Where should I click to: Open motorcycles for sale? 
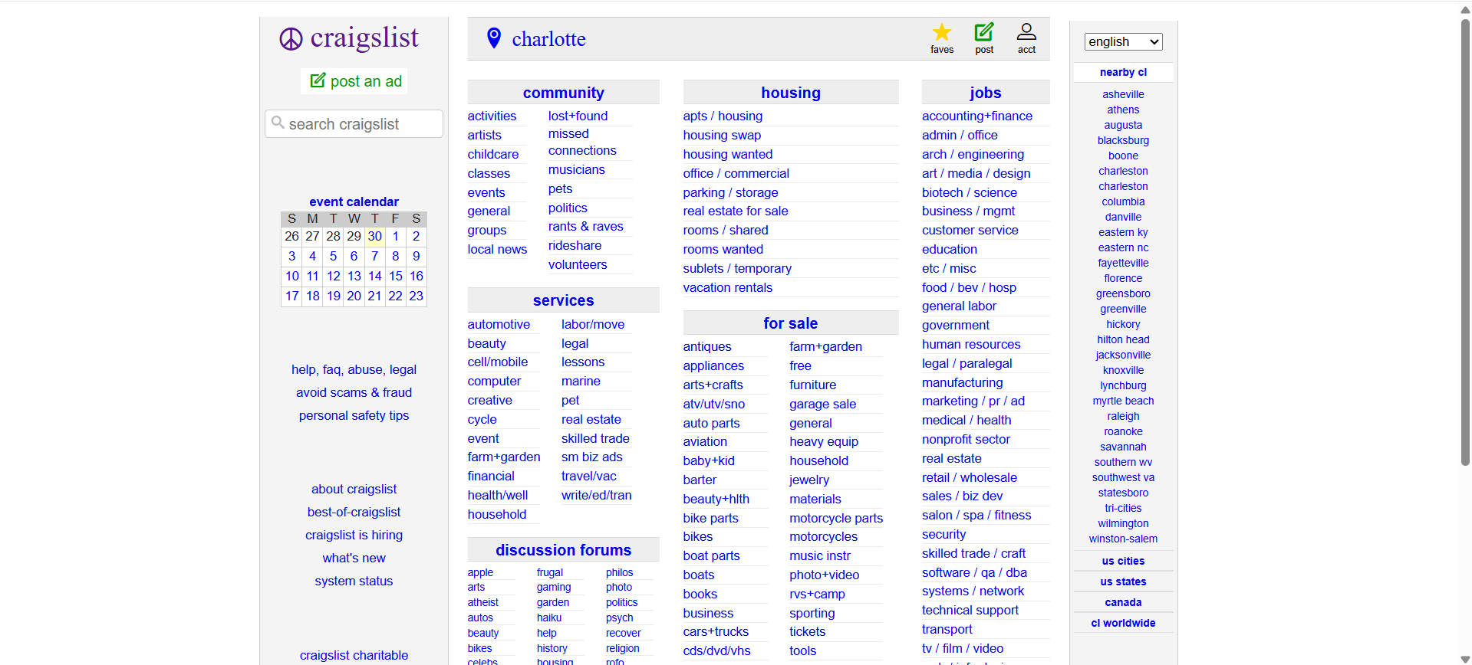click(823, 536)
